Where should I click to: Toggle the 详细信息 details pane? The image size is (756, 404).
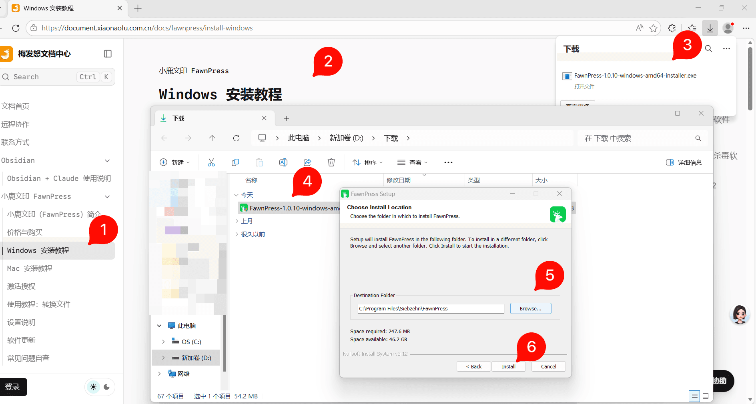[684, 162]
